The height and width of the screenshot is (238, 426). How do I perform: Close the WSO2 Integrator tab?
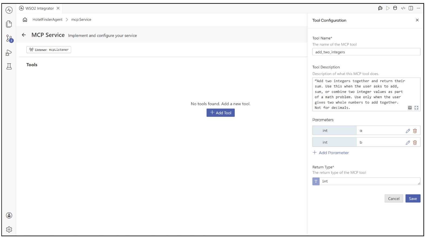click(58, 8)
